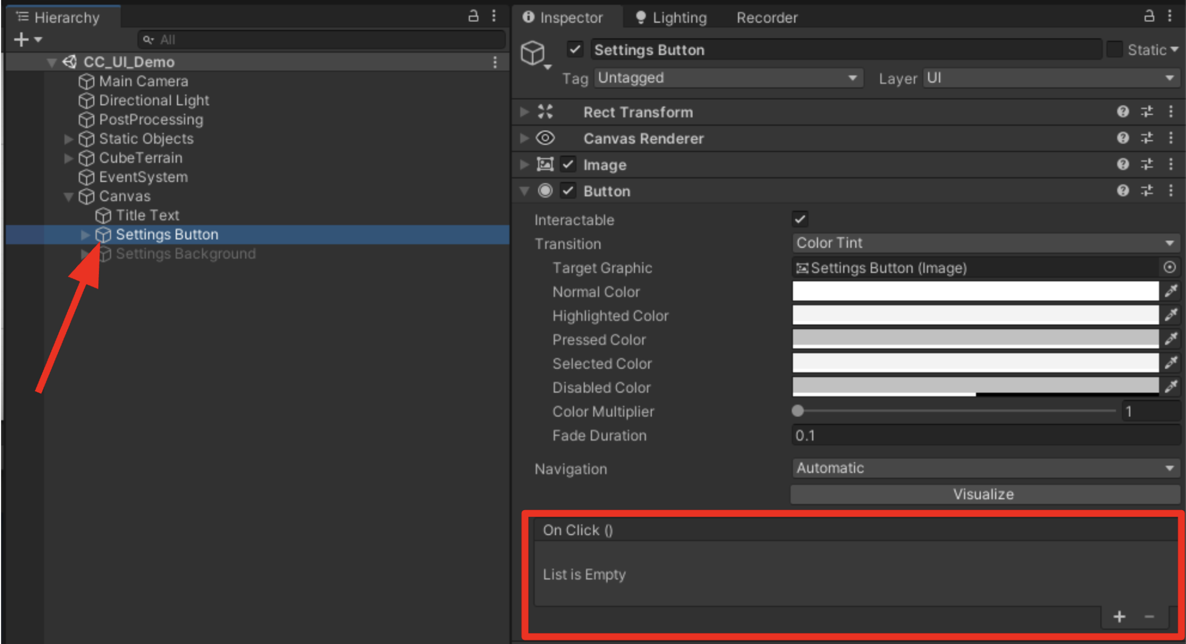Open the Navigation Automatic dropdown
Screen dimensions: 1186x644
coord(985,468)
